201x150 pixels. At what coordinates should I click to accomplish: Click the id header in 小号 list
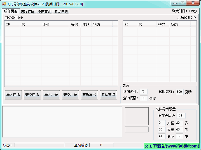[x=130, y=24]
